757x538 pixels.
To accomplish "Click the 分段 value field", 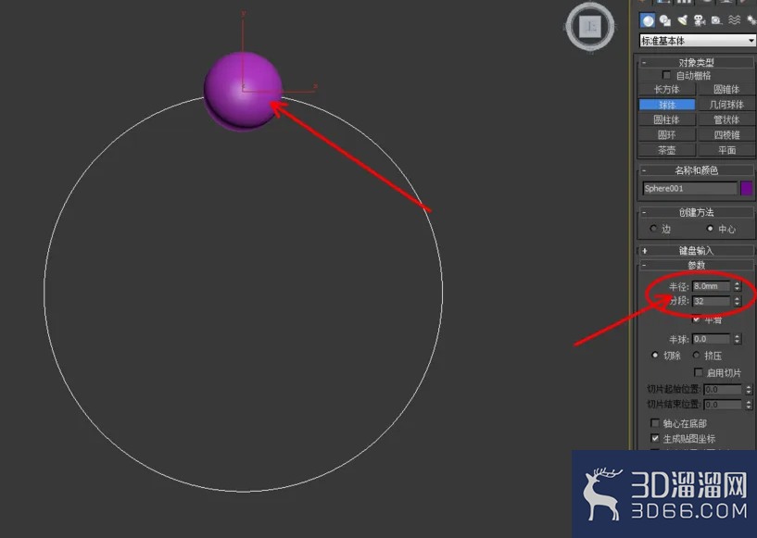I will coord(712,301).
